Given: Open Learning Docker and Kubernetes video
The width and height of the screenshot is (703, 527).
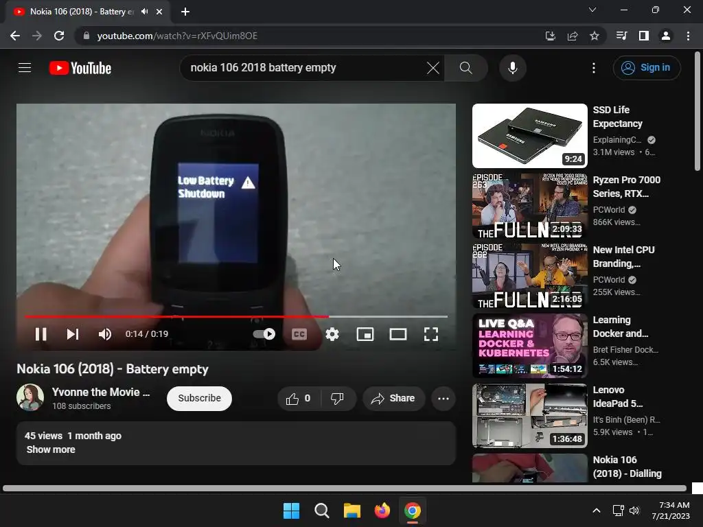Looking at the screenshot, I should point(529,346).
